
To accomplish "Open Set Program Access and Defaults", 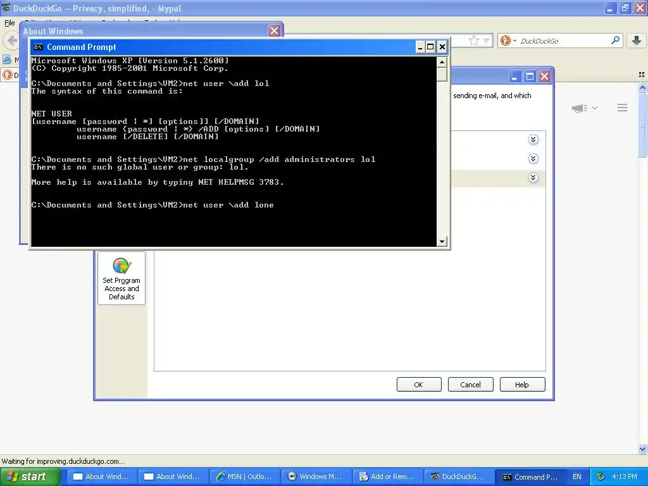I will pyautogui.click(x=121, y=278).
